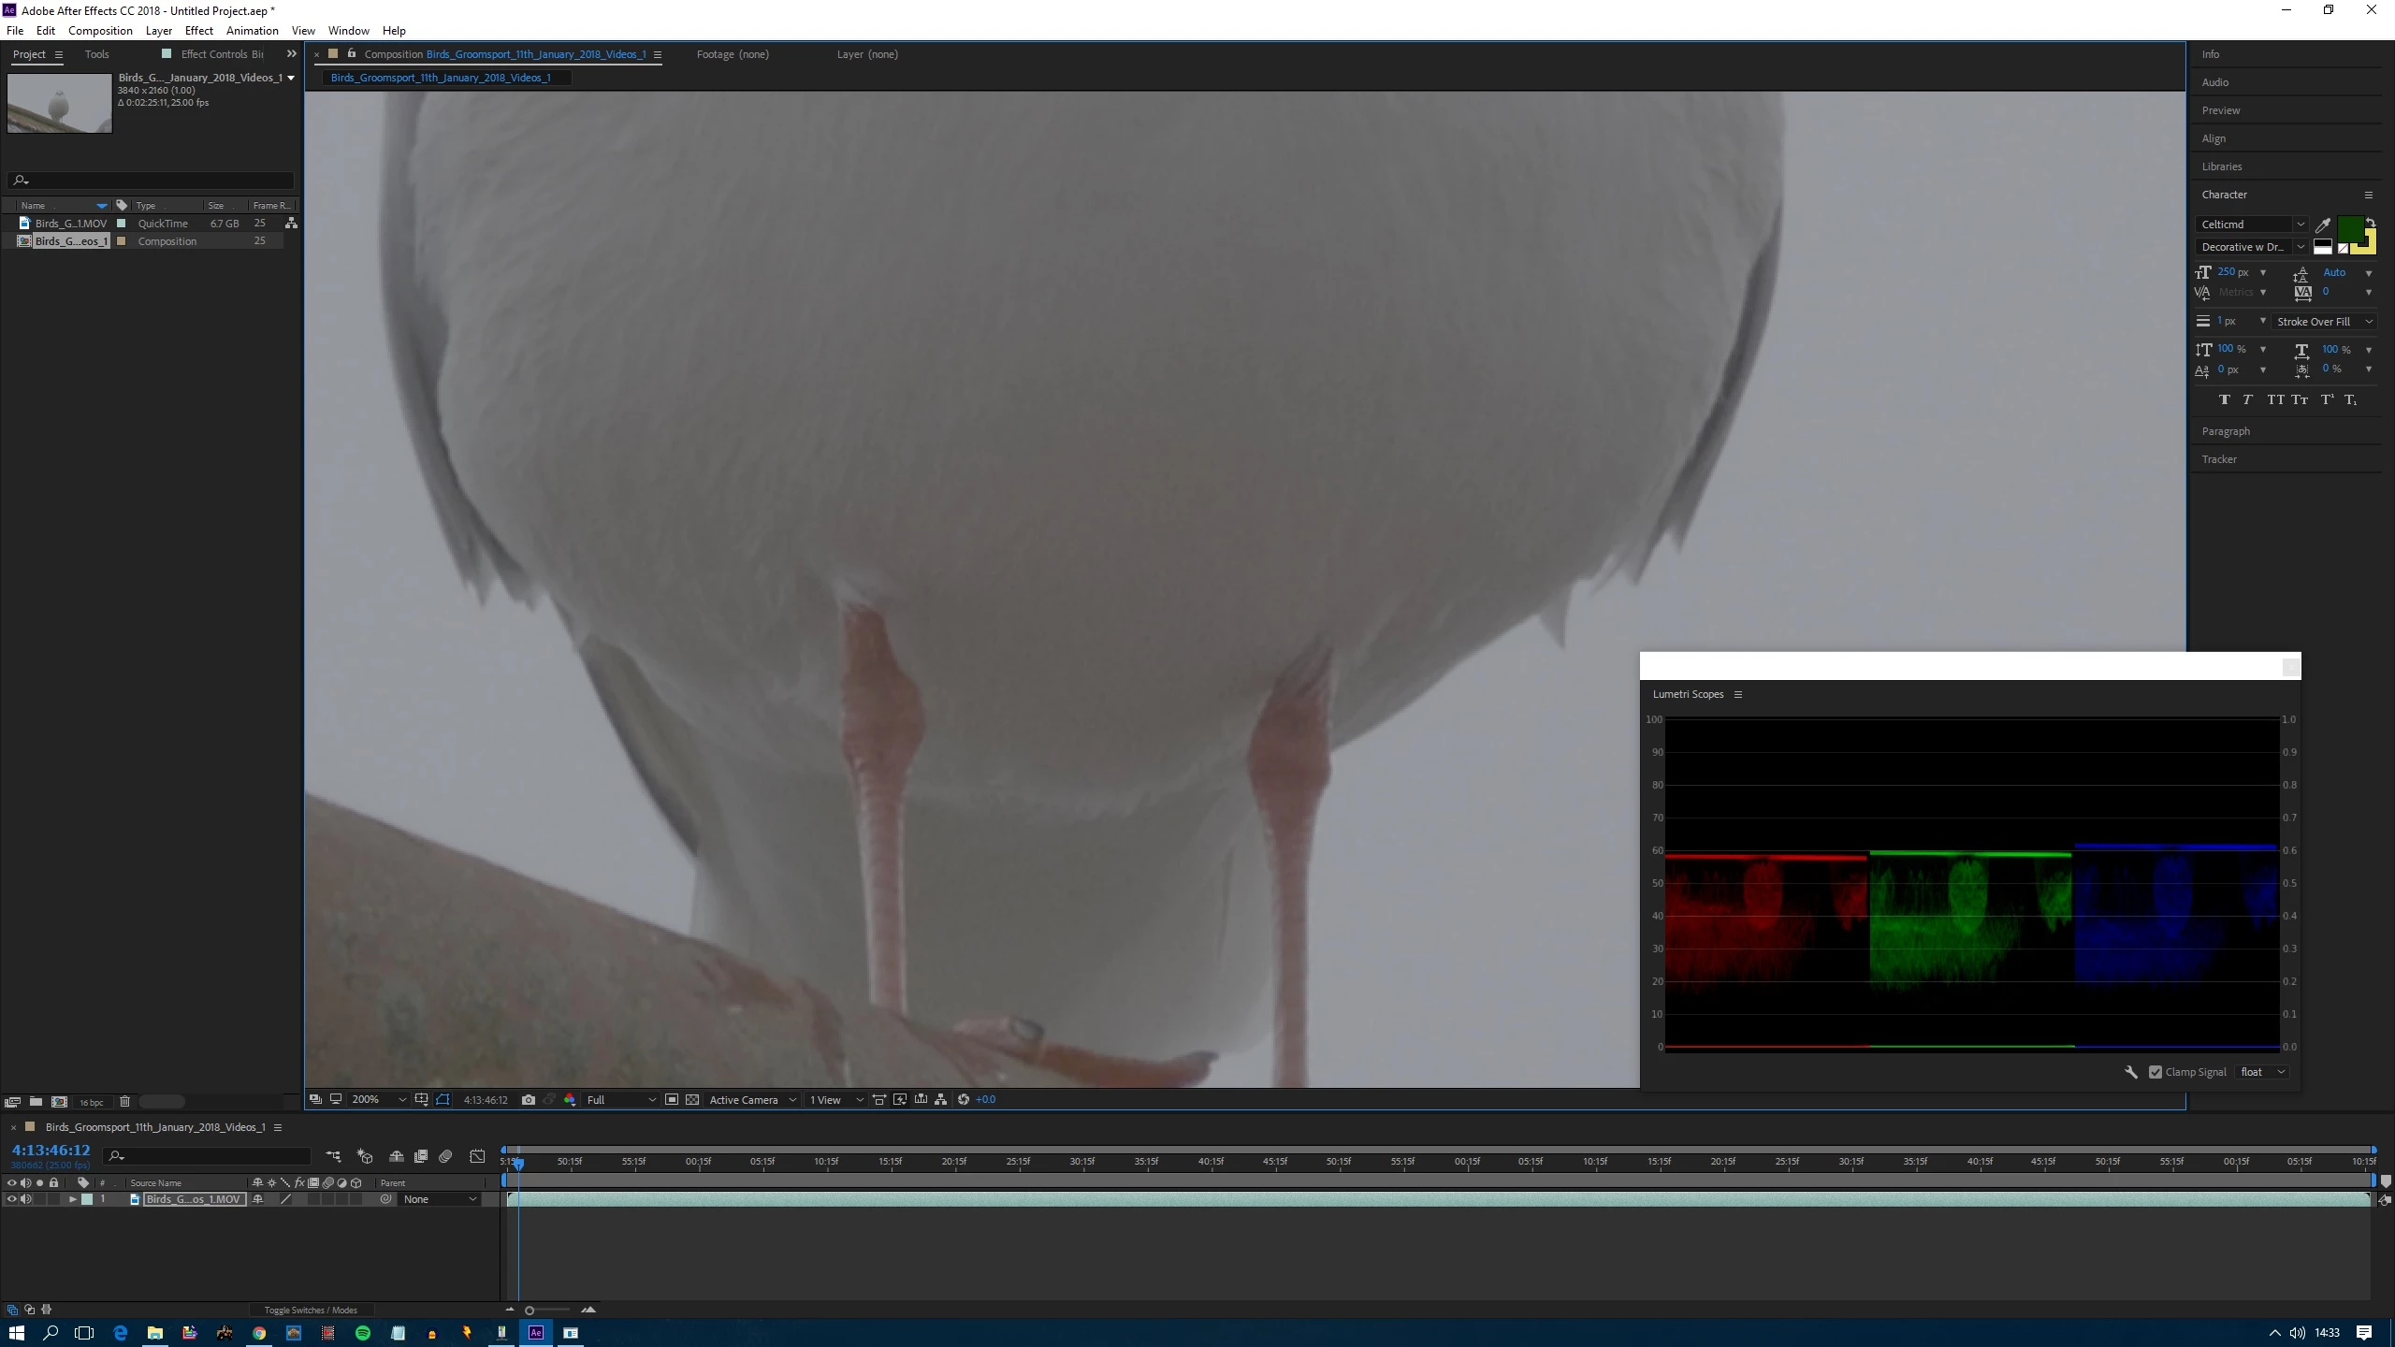Hide the Birds MOV layer with the eye
The width and height of the screenshot is (2395, 1347).
(x=11, y=1199)
